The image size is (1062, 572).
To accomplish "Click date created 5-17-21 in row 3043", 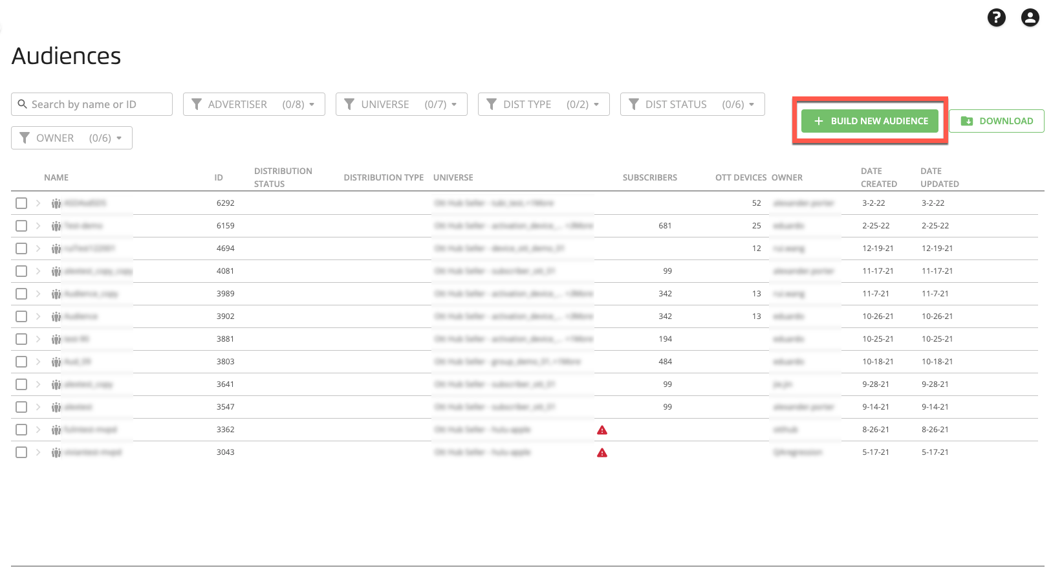I will tap(876, 452).
